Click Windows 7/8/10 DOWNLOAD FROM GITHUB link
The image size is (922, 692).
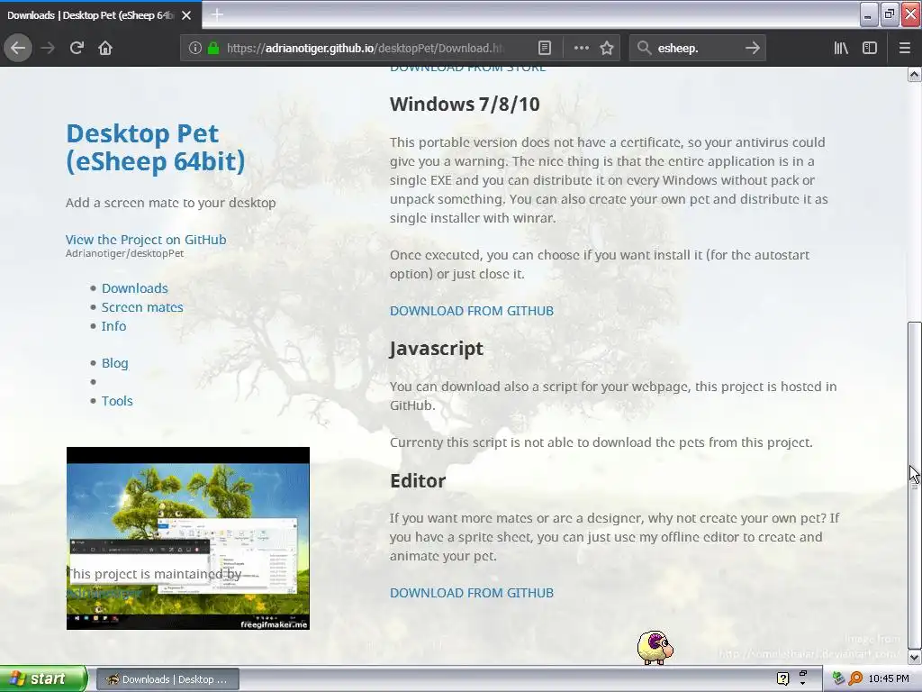pyautogui.click(x=472, y=311)
